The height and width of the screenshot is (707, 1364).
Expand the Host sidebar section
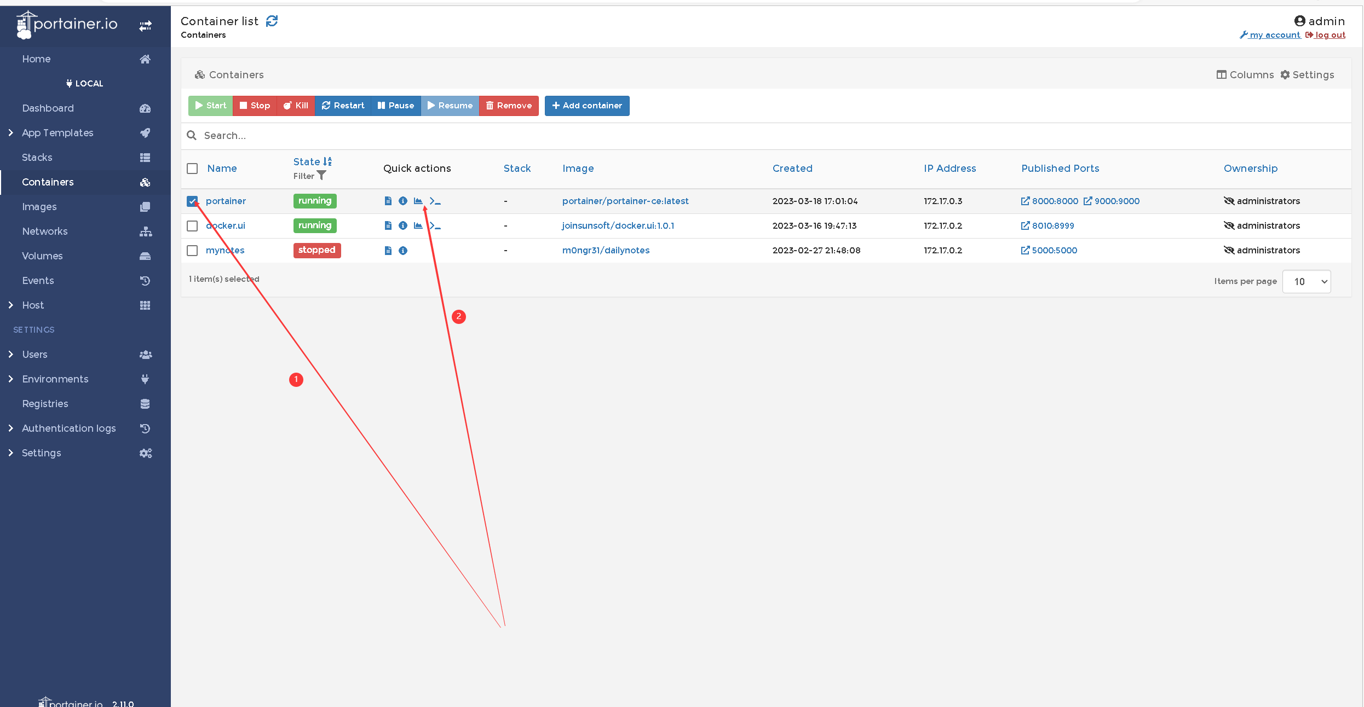click(33, 305)
